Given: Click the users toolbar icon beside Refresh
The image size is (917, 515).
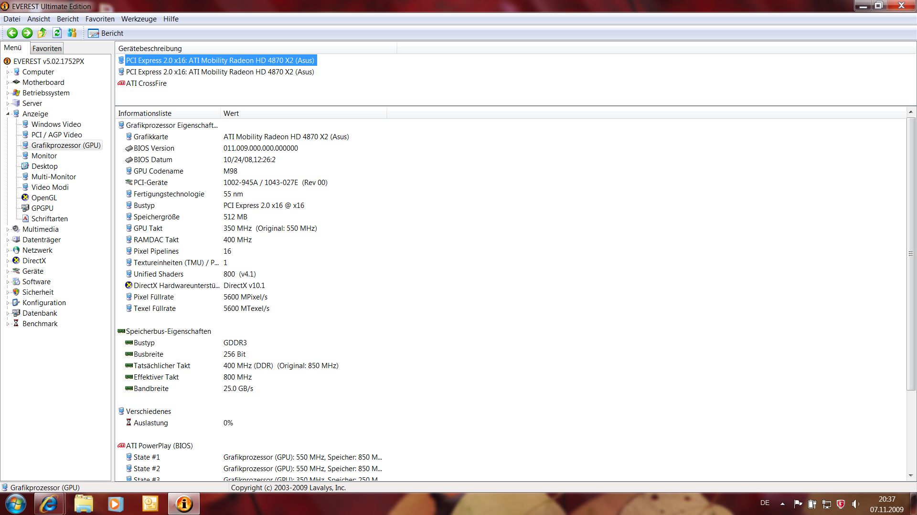Looking at the screenshot, I should tap(72, 33).
